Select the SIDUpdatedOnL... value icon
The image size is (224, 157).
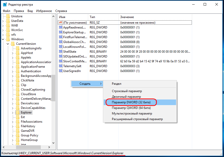pos(61,56)
